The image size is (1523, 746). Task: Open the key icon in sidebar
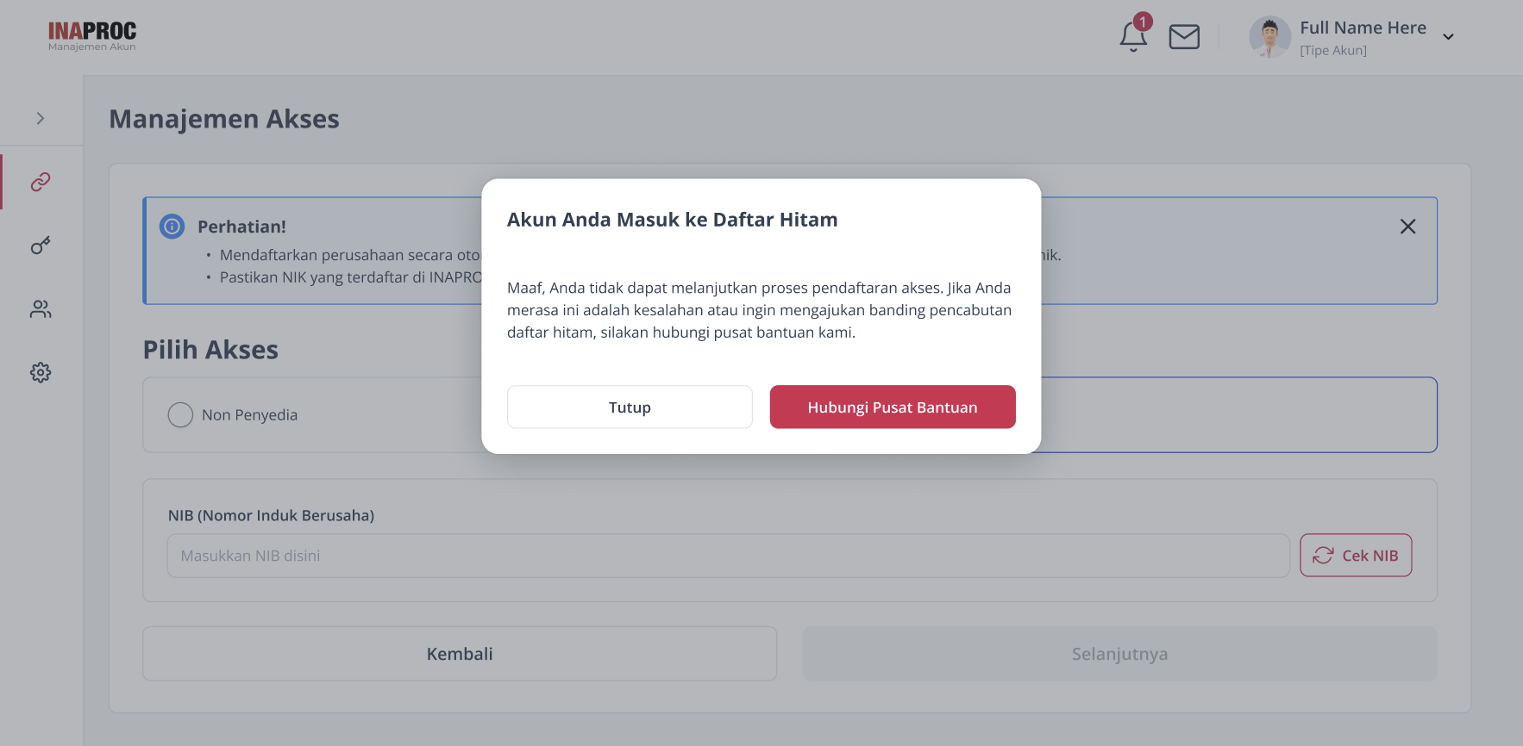(x=41, y=246)
